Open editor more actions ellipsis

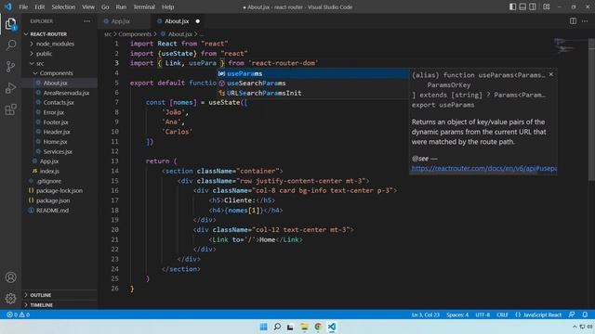585,21
